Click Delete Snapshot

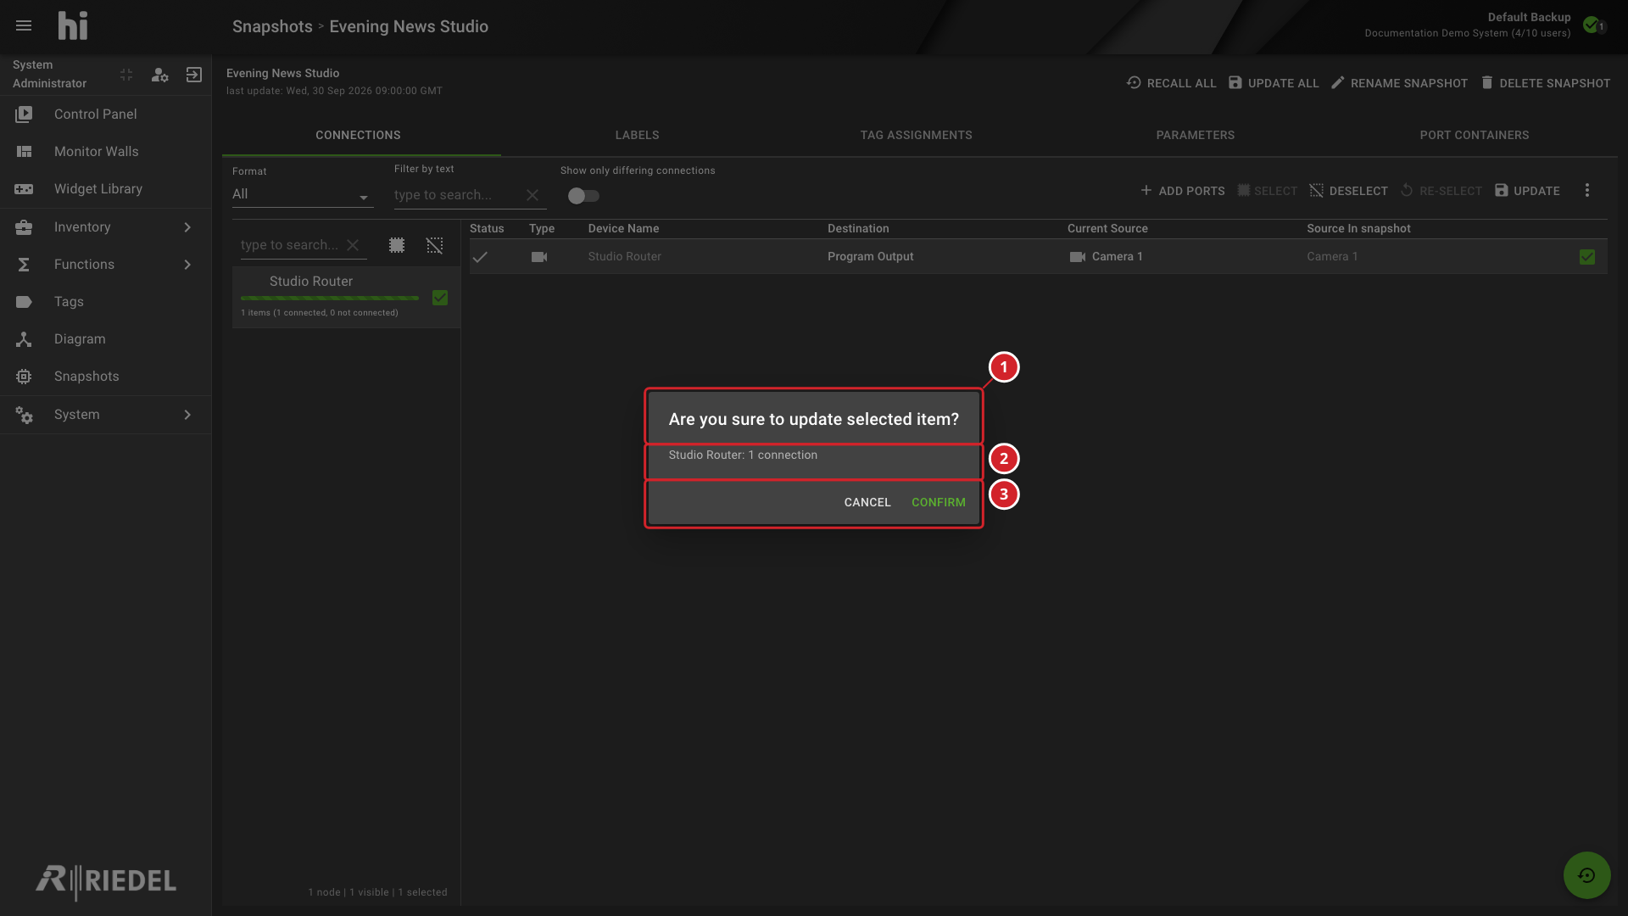click(x=1545, y=83)
